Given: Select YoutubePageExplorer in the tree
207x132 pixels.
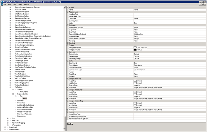Looking at the screenshot, I should pyautogui.click(x=22, y=83).
